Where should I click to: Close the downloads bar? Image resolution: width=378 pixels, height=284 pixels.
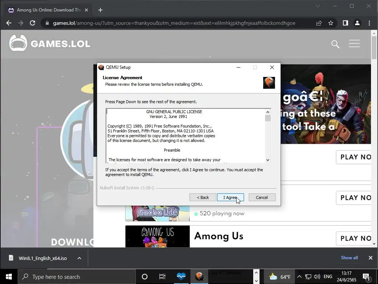[x=371, y=258]
